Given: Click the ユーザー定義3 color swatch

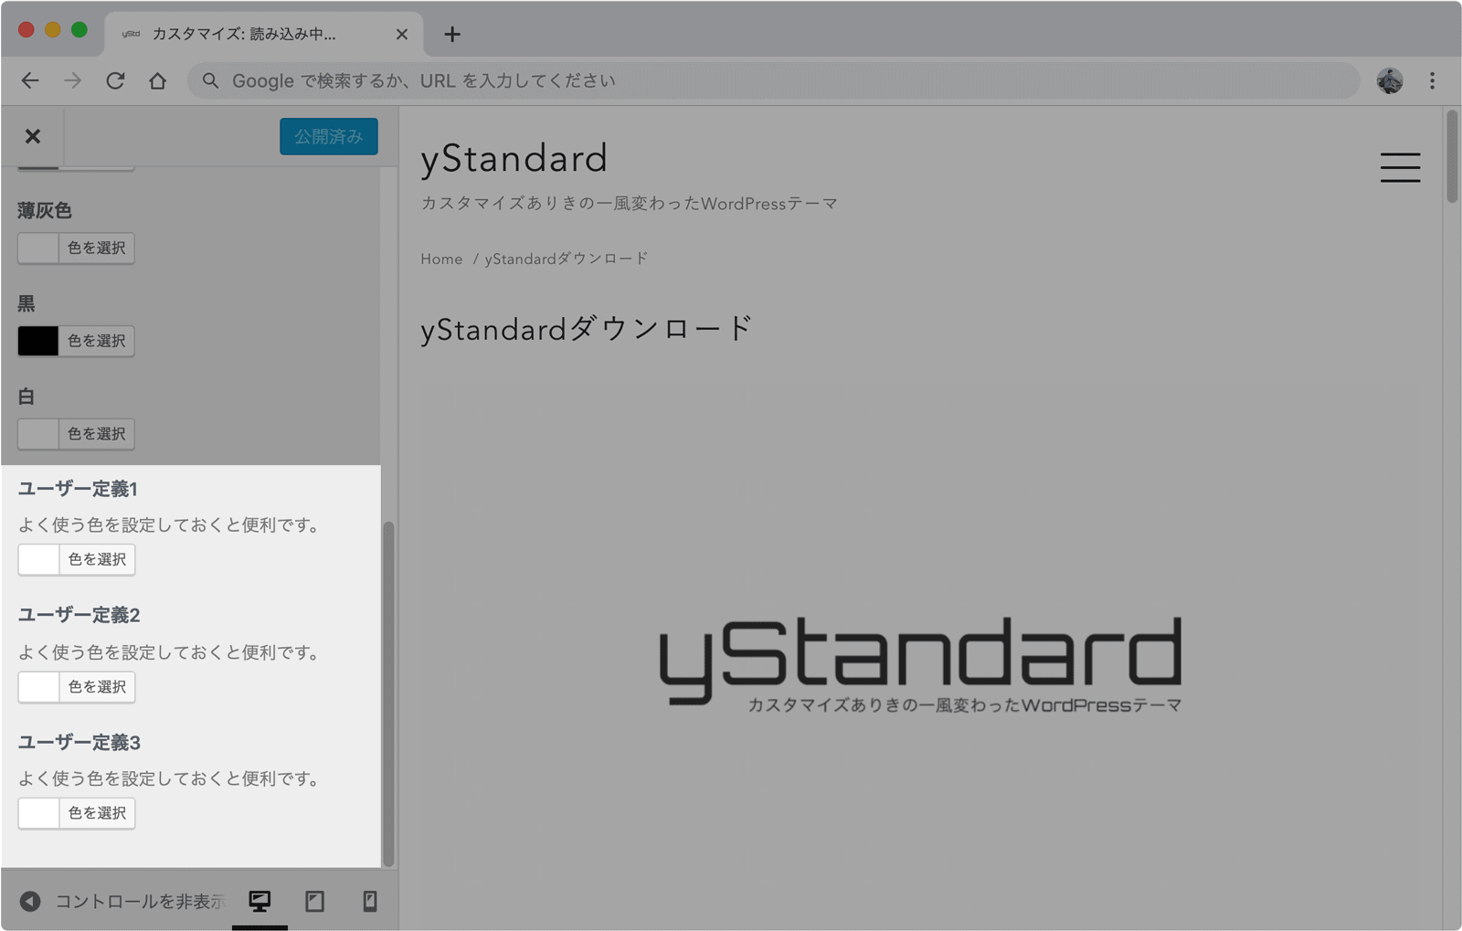Looking at the screenshot, I should (x=38, y=813).
